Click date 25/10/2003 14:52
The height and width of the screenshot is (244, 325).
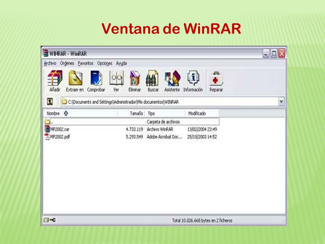202,137
